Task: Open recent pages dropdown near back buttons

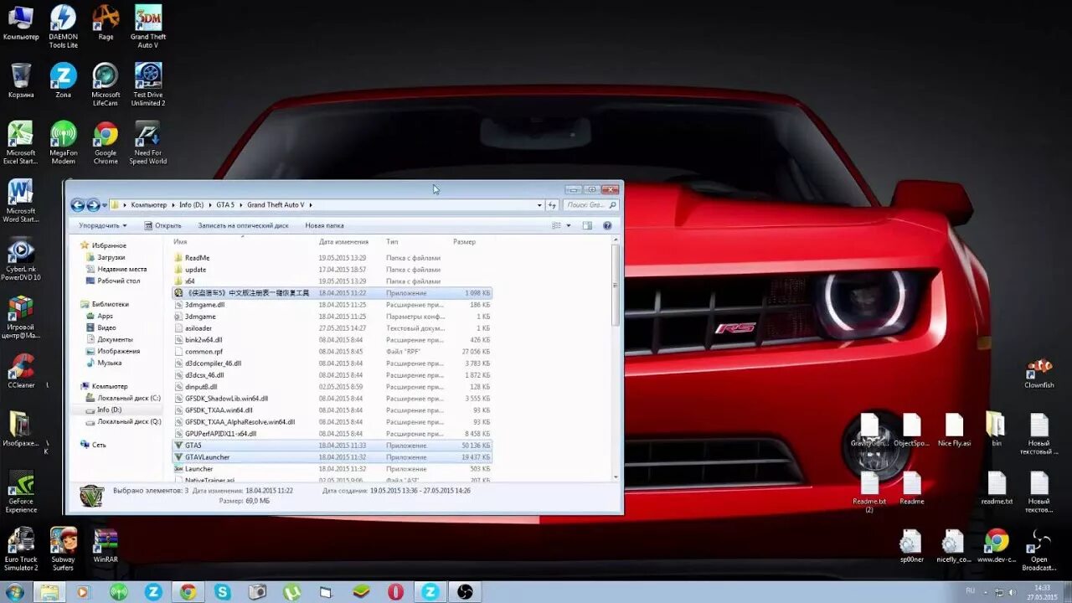Action: pyautogui.click(x=104, y=205)
